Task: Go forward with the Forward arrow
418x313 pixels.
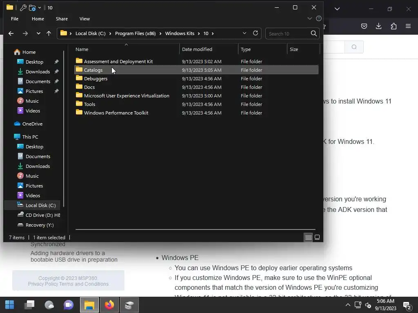Action: (25, 33)
